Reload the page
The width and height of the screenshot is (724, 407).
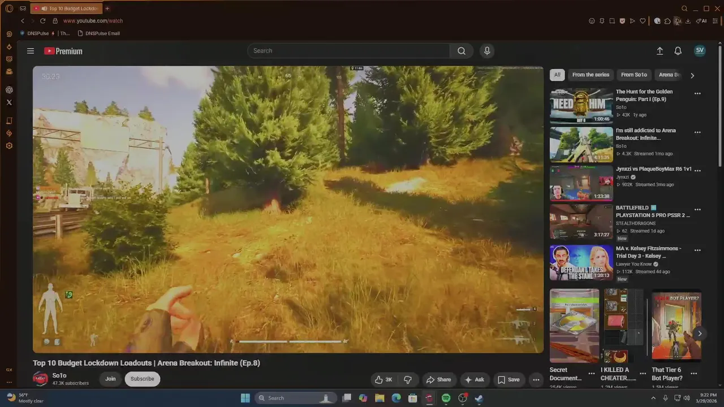coord(42,21)
